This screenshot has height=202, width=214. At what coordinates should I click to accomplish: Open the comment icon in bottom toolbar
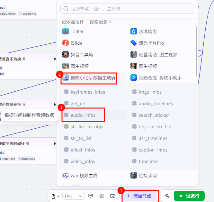point(91,196)
